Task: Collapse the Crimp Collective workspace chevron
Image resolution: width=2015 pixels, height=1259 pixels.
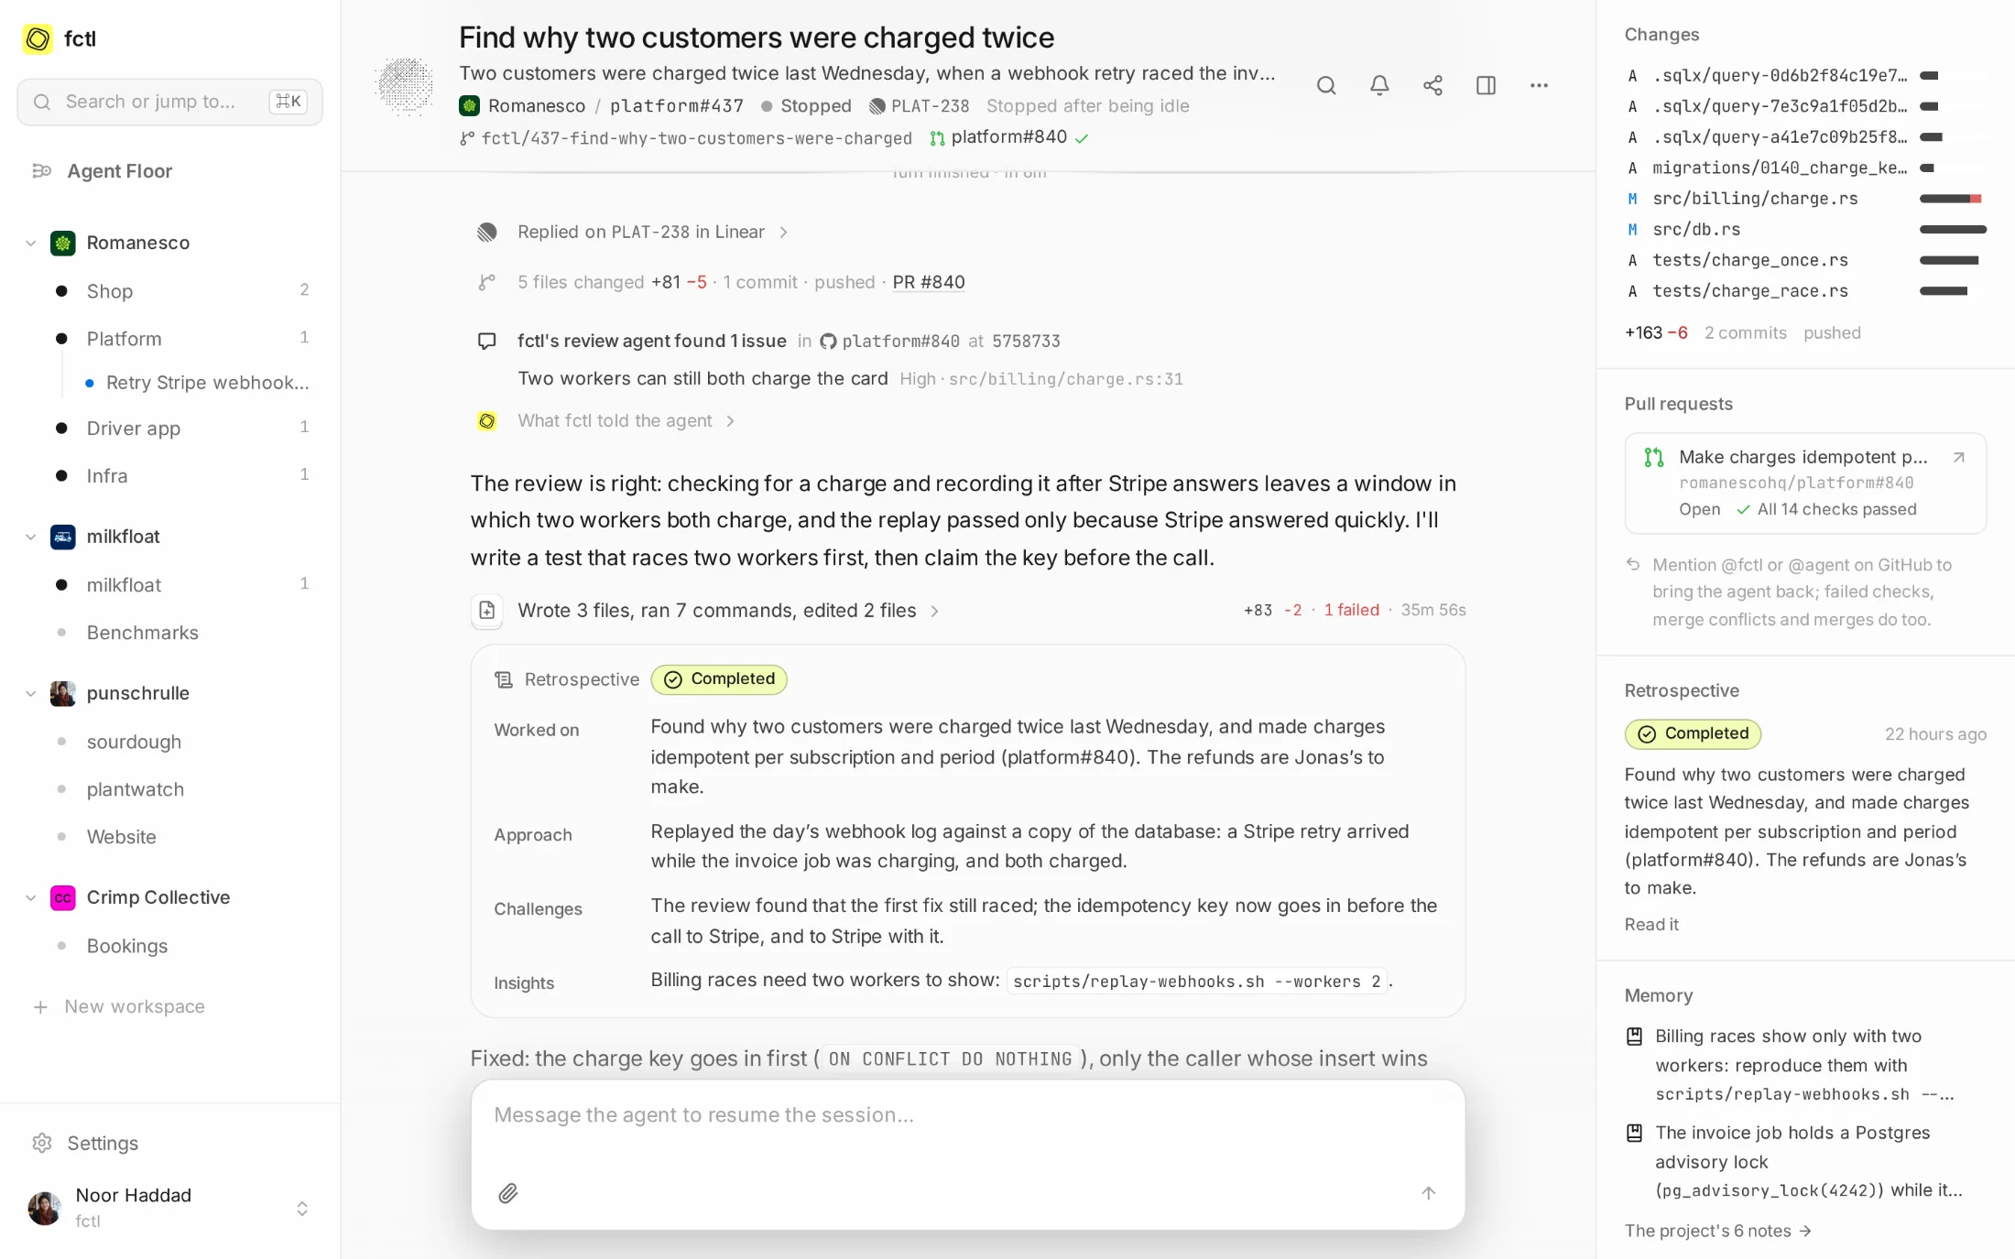Action: [30, 897]
